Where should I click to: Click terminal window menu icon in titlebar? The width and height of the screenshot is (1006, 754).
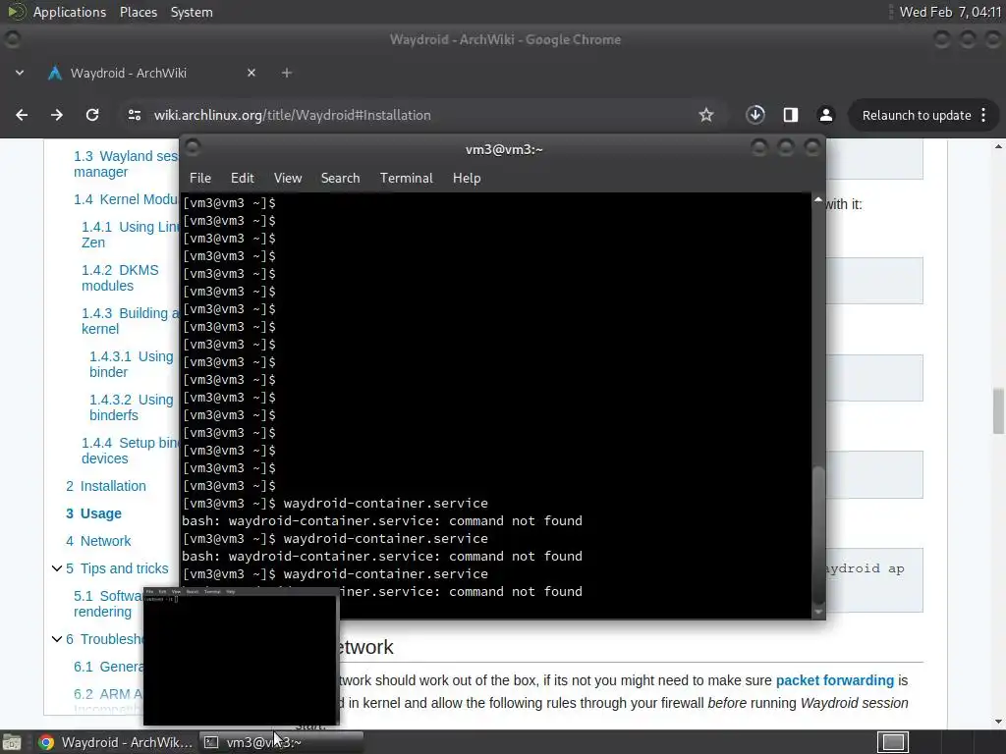193,148
